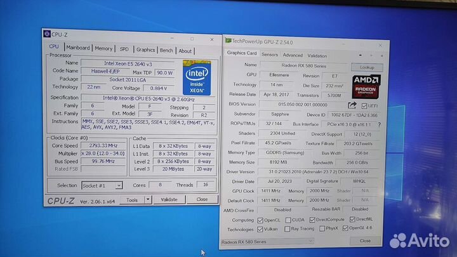The width and height of the screenshot is (457, 257).
Task: Click the Code Name value Haswell-E/EP
Action: point(105,71)
